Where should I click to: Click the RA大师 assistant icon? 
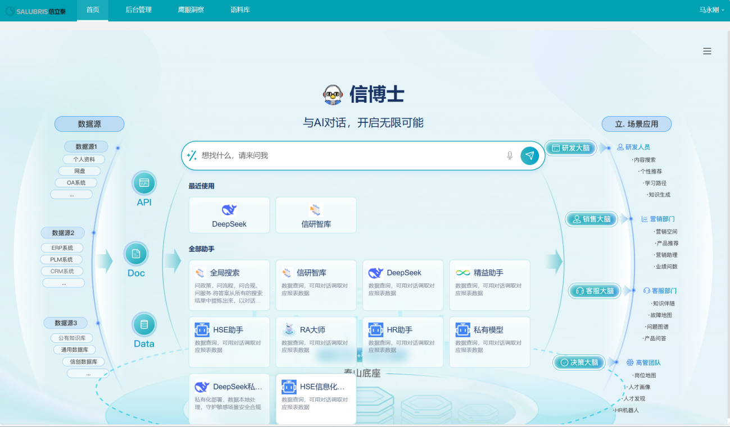click(288, 329)
